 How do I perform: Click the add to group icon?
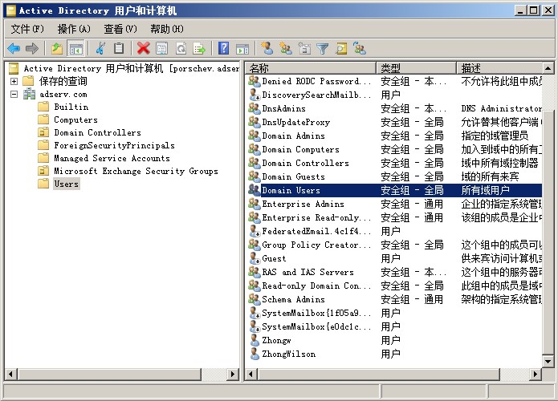[x=360, y=48]
